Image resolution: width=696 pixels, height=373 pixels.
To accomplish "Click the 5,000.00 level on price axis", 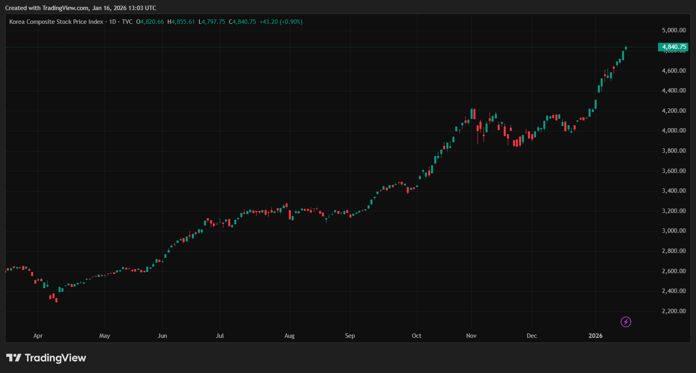I will [x=673, y=30].
